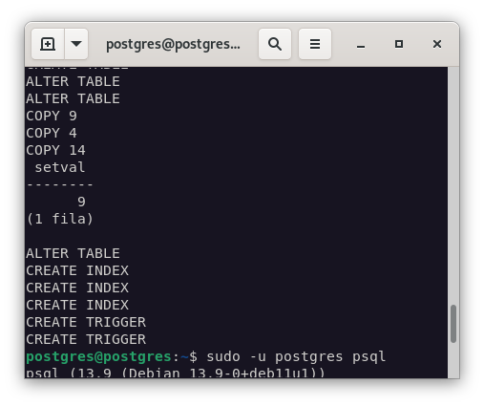Click the COPY 14 output line

tap(55, 150)
